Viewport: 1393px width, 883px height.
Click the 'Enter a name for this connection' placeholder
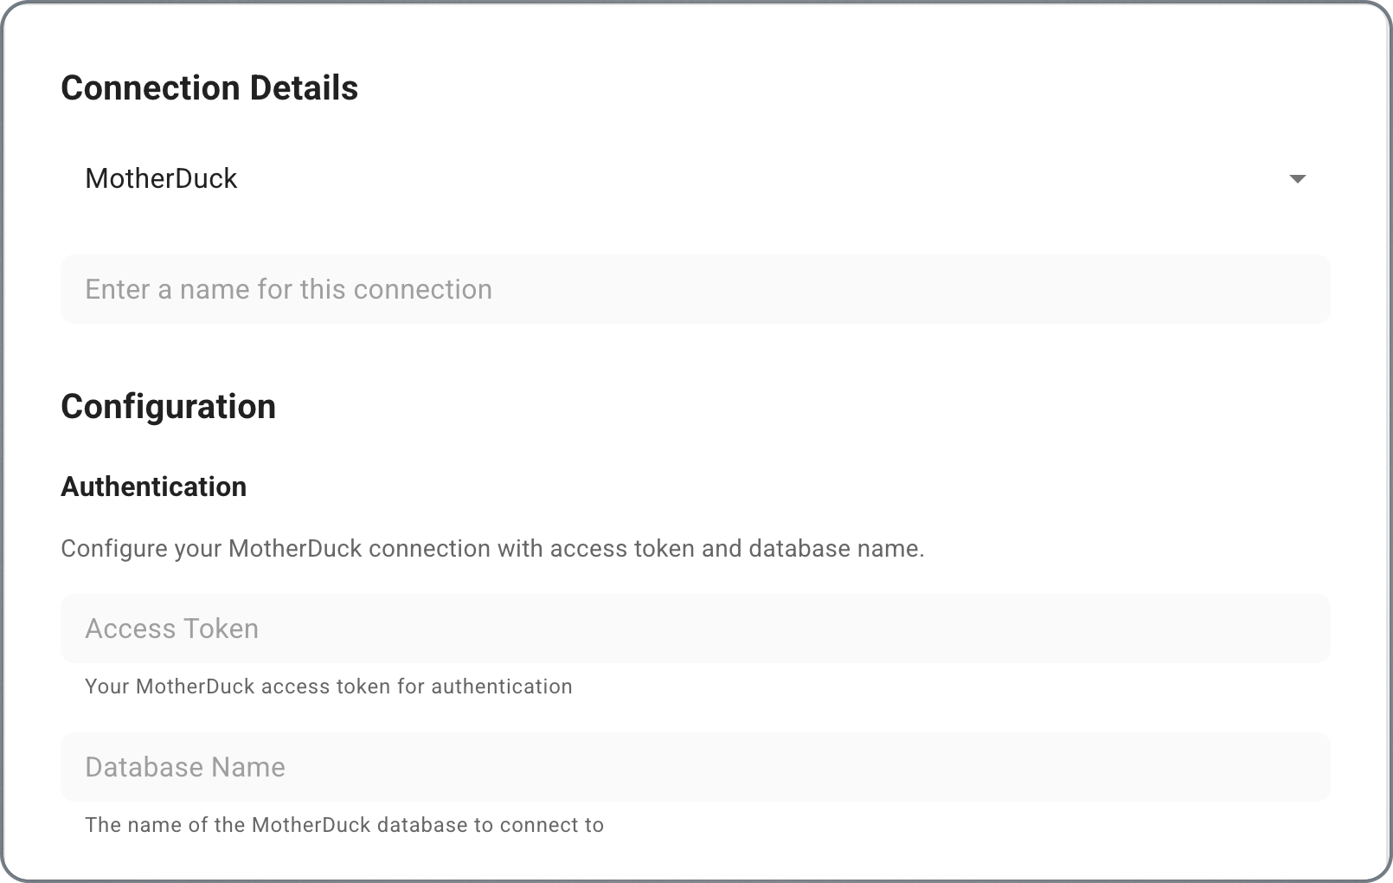pyautogui.click(x=288, y=288)
